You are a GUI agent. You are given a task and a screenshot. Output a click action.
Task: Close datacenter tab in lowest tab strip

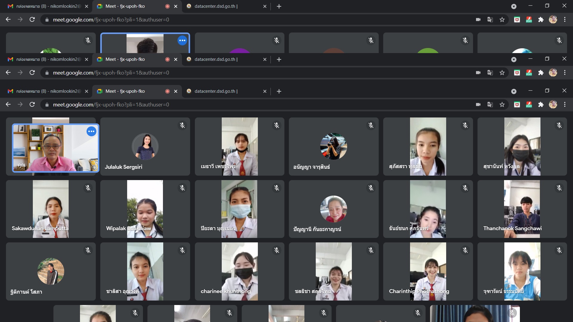tap(265, 91)
